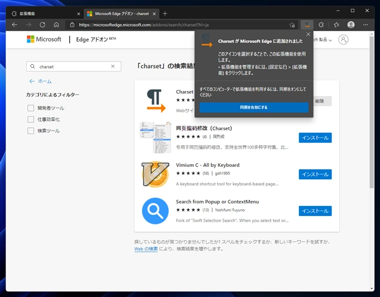Viewport: 380px width, 297px height.
Task: Sign in via page account icon
Action: point(344,40)
